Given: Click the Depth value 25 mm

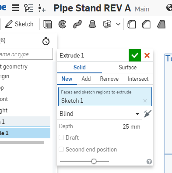Looking at the screenshot, I should (x=131, y=126).
